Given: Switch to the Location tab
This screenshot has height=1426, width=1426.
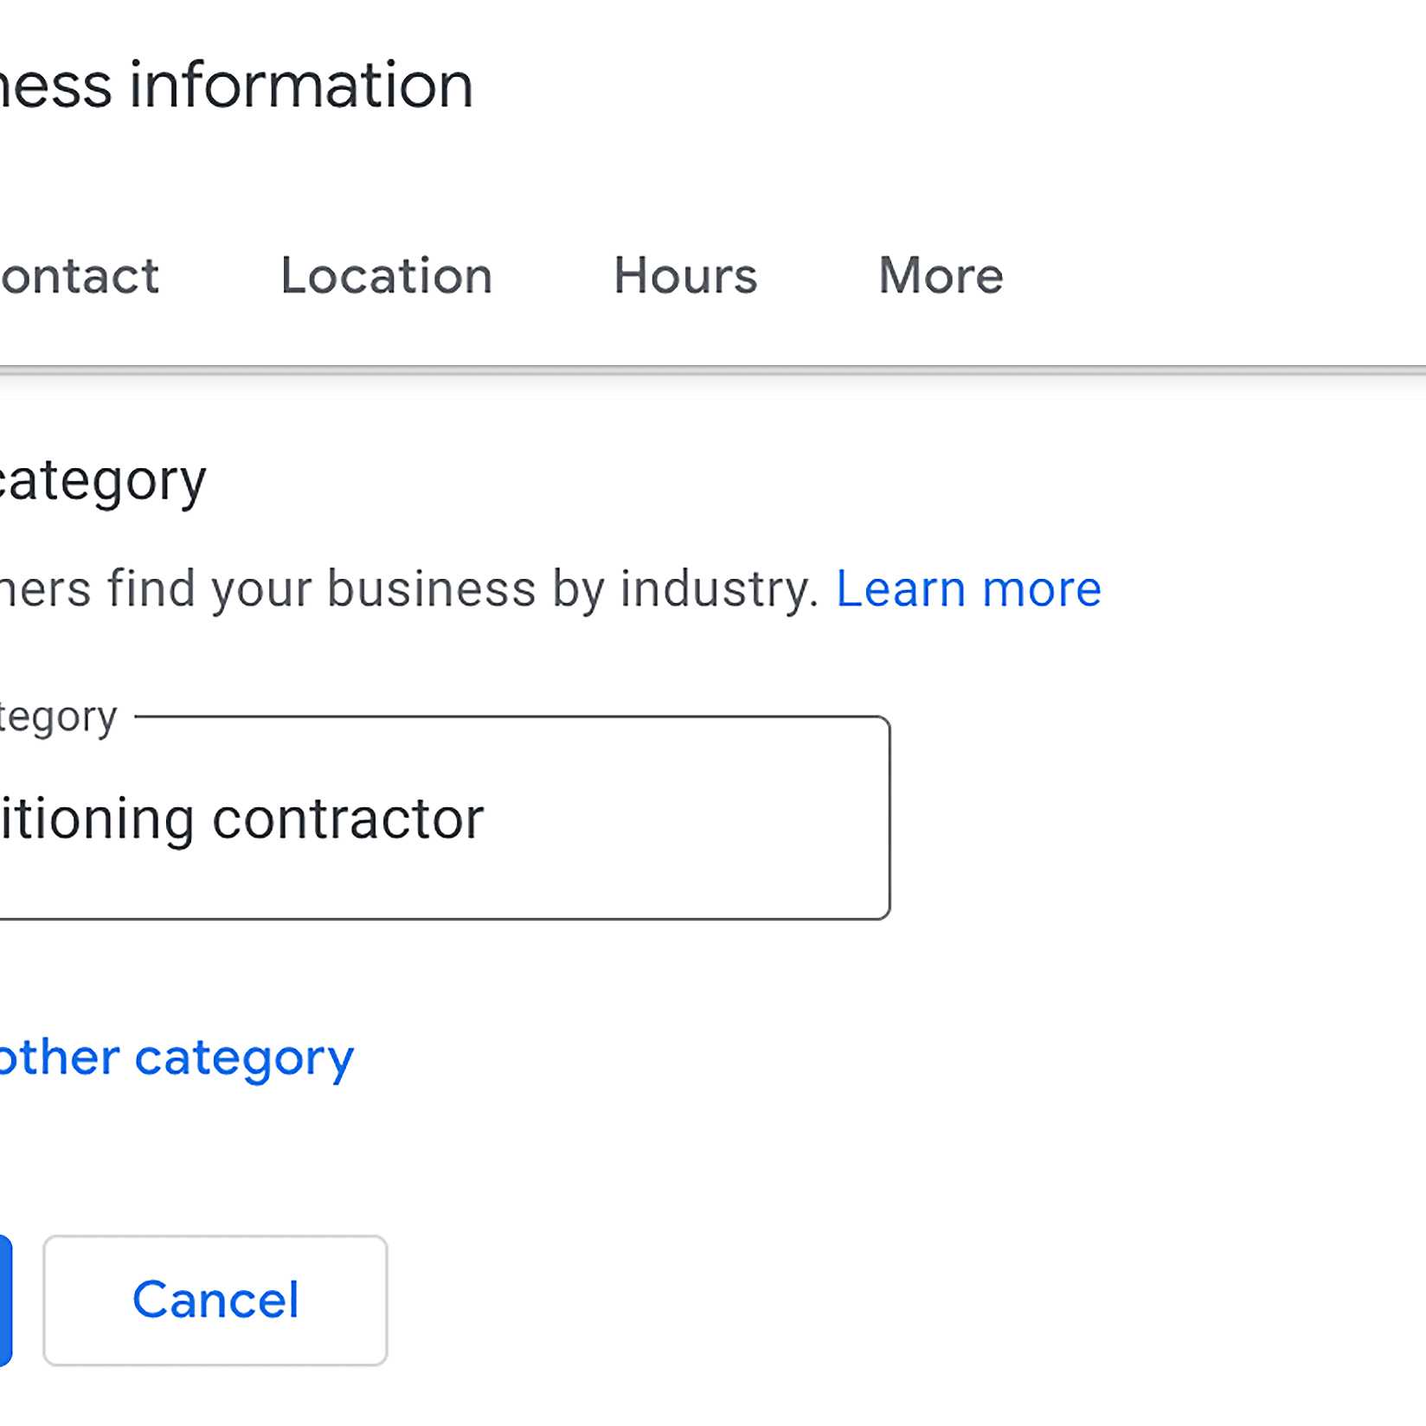Looking at the screenshot, I should point(386,276).
